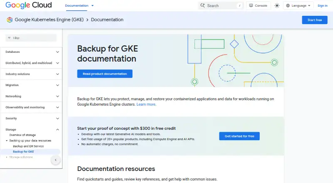Click the Console icon button
Image resolution: width=333 pixels, height=183 pixels.
(258, 5)
